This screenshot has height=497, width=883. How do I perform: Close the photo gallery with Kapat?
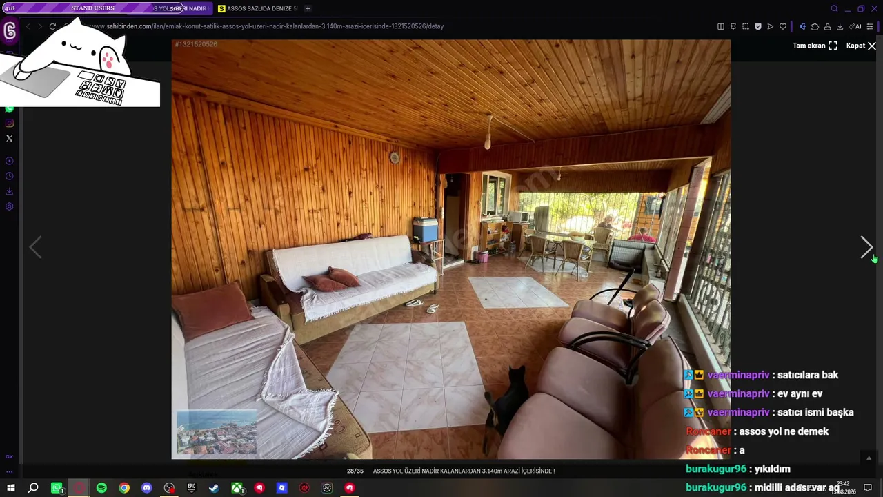(x=862, y=46)
